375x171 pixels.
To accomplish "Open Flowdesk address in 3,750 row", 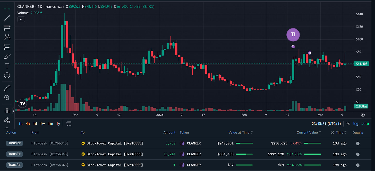I will (50, 143).
